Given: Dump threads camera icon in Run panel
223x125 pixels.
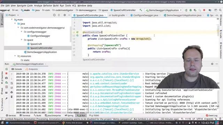Looking at the screenshot, I should 6,78.
